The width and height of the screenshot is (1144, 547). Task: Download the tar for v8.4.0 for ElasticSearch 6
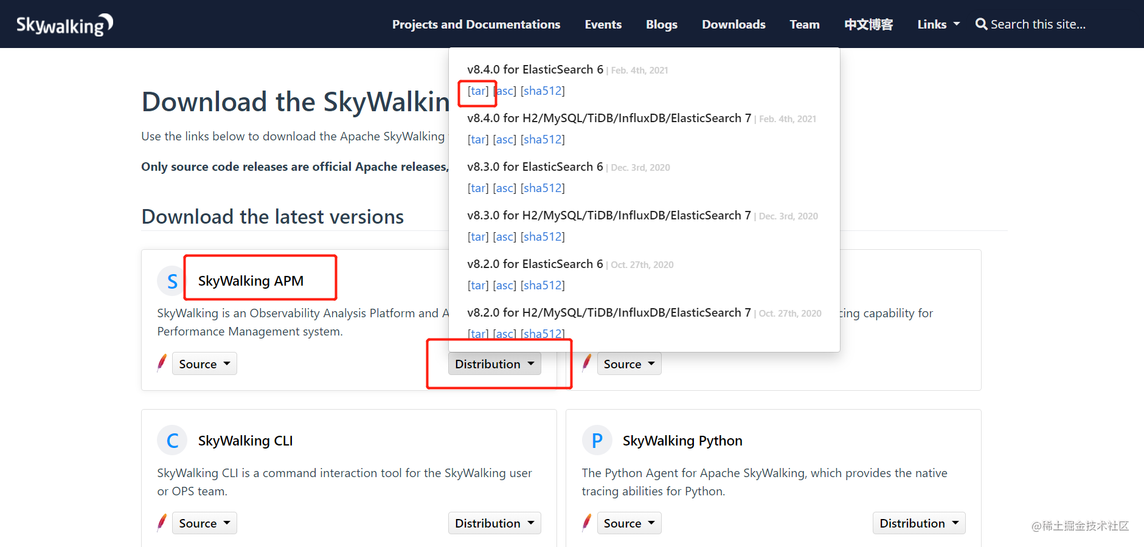click(477, 91)
